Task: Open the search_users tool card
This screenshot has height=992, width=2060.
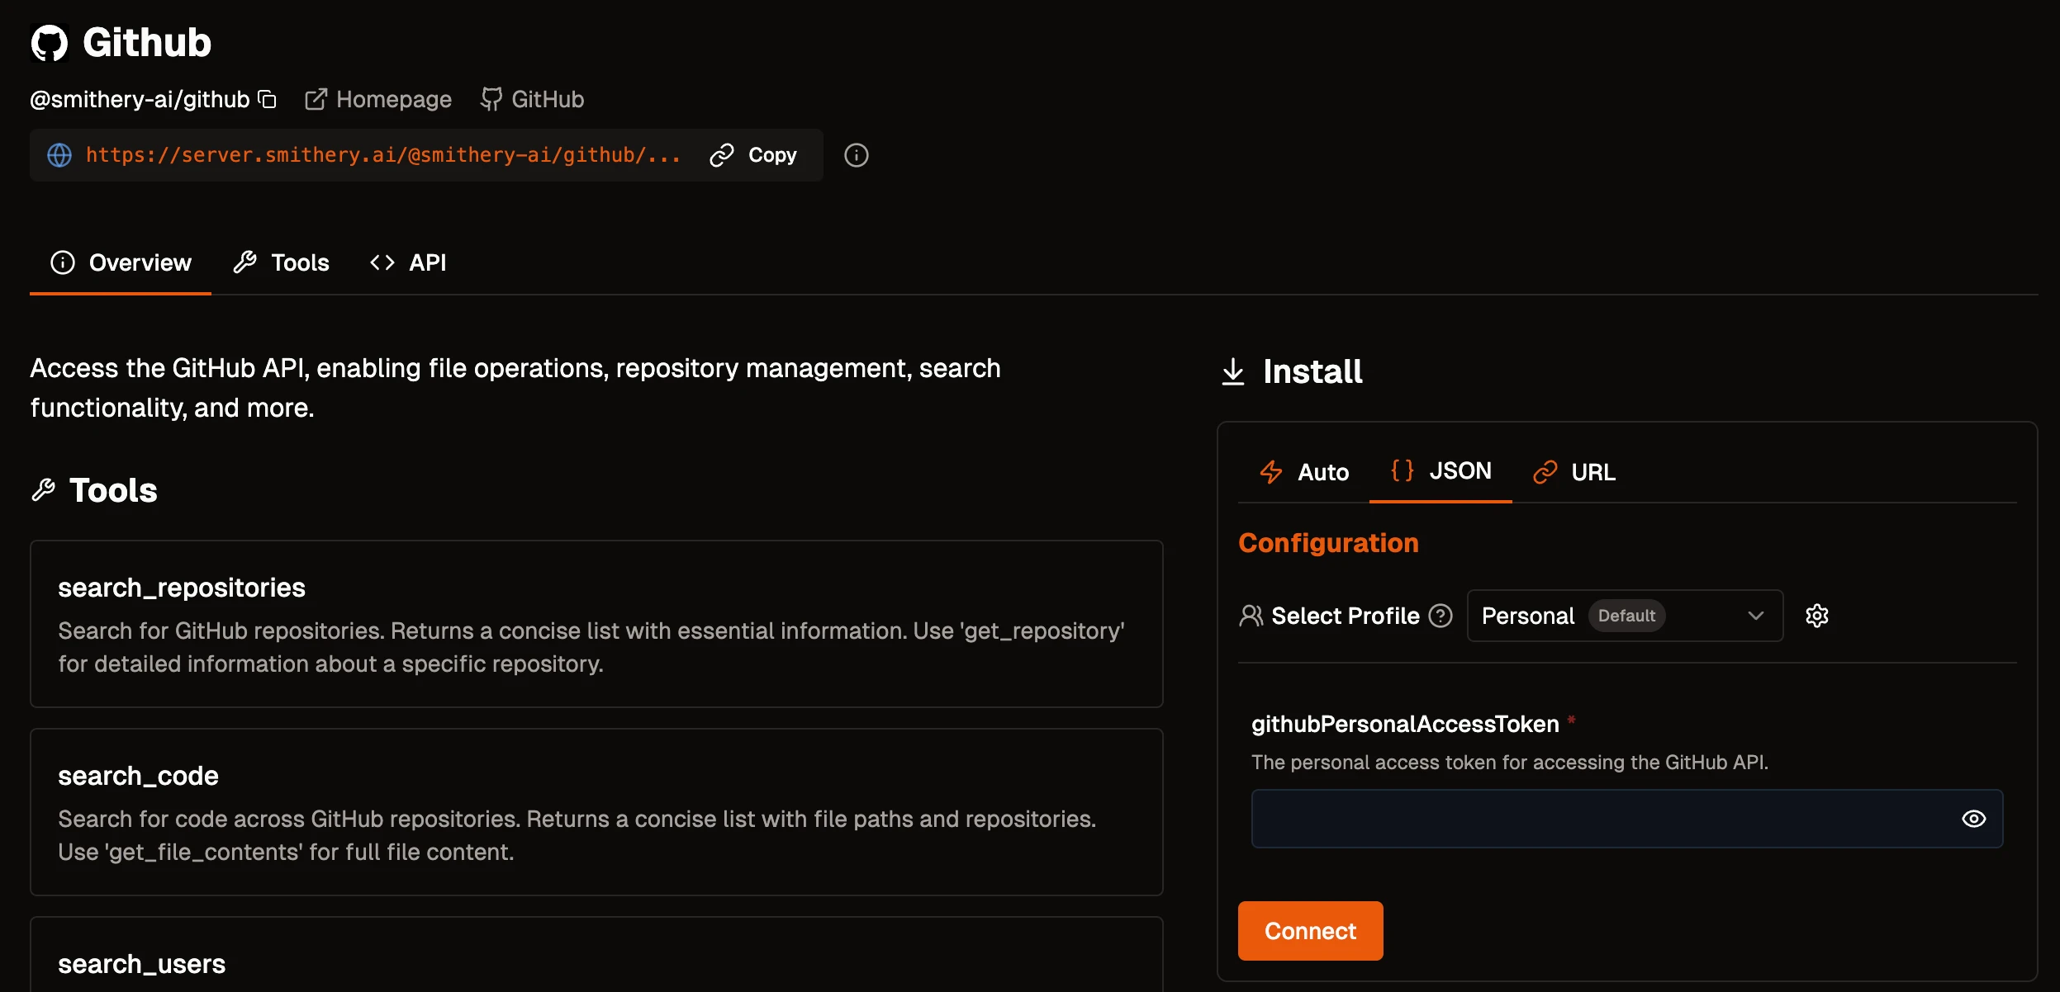Action: pyautogui.click(x=596, y=955)
